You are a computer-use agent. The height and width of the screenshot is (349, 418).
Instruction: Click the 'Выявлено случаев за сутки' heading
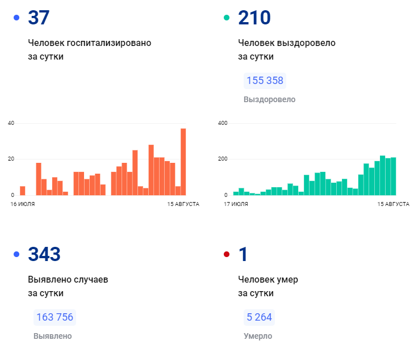[68, 287]
